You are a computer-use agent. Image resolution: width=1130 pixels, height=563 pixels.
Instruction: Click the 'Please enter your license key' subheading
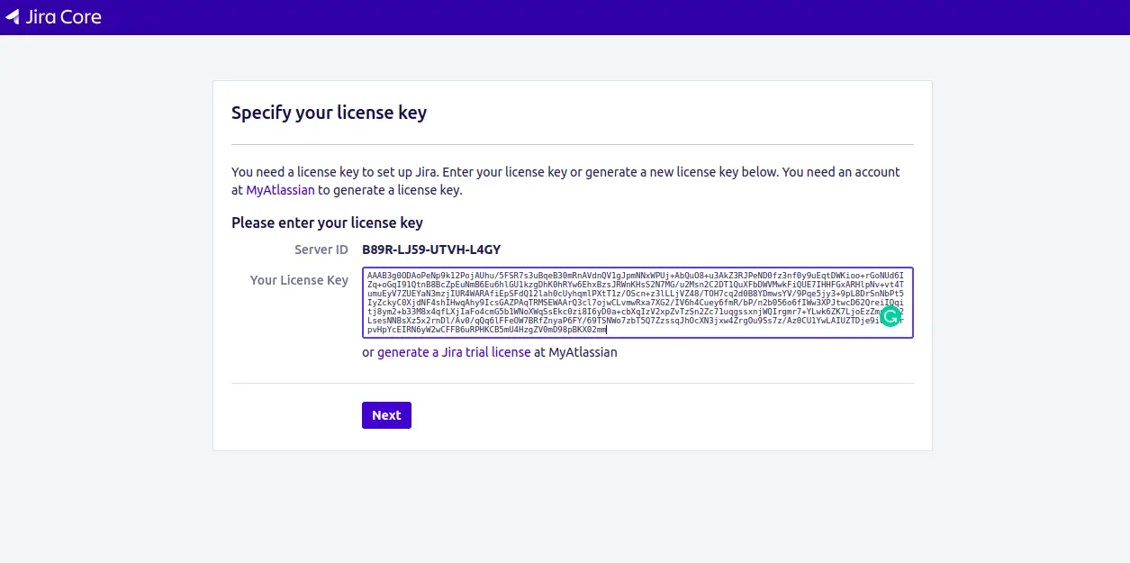tap(327, 222)
